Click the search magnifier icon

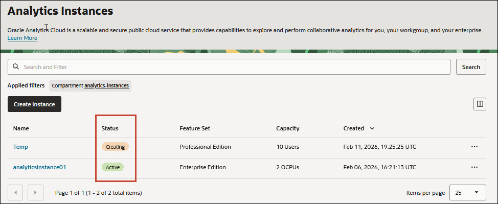(15, 67)
